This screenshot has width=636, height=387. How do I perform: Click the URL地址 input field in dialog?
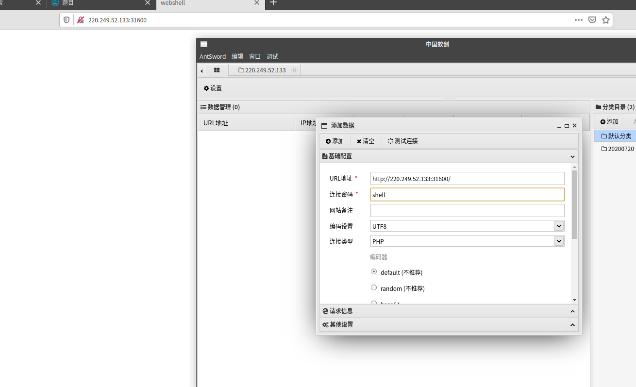pyautogui.click(x=467, y=179)
